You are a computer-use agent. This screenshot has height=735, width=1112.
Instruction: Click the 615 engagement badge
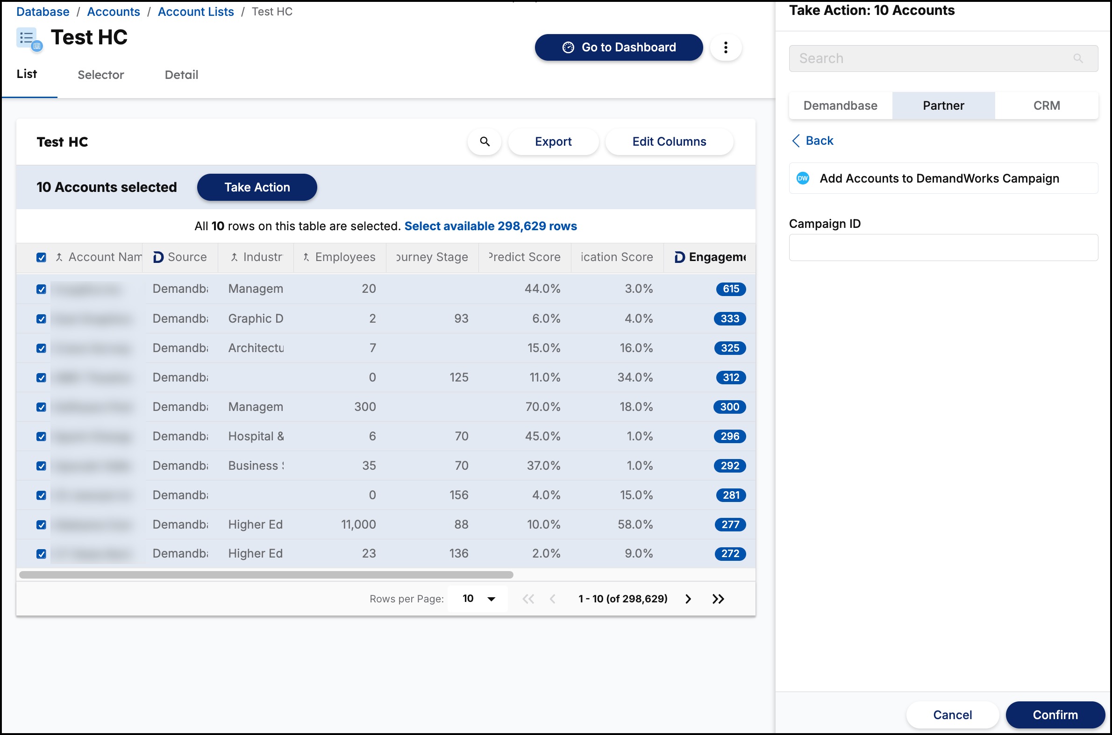tap(731, 289)
